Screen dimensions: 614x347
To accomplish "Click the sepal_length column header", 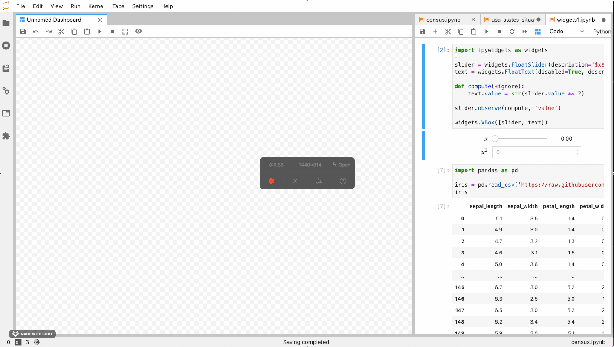I will [486, 206].
